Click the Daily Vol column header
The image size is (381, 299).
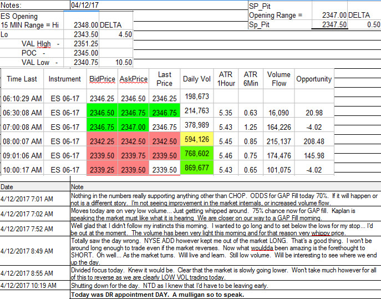tap(197, 79)
